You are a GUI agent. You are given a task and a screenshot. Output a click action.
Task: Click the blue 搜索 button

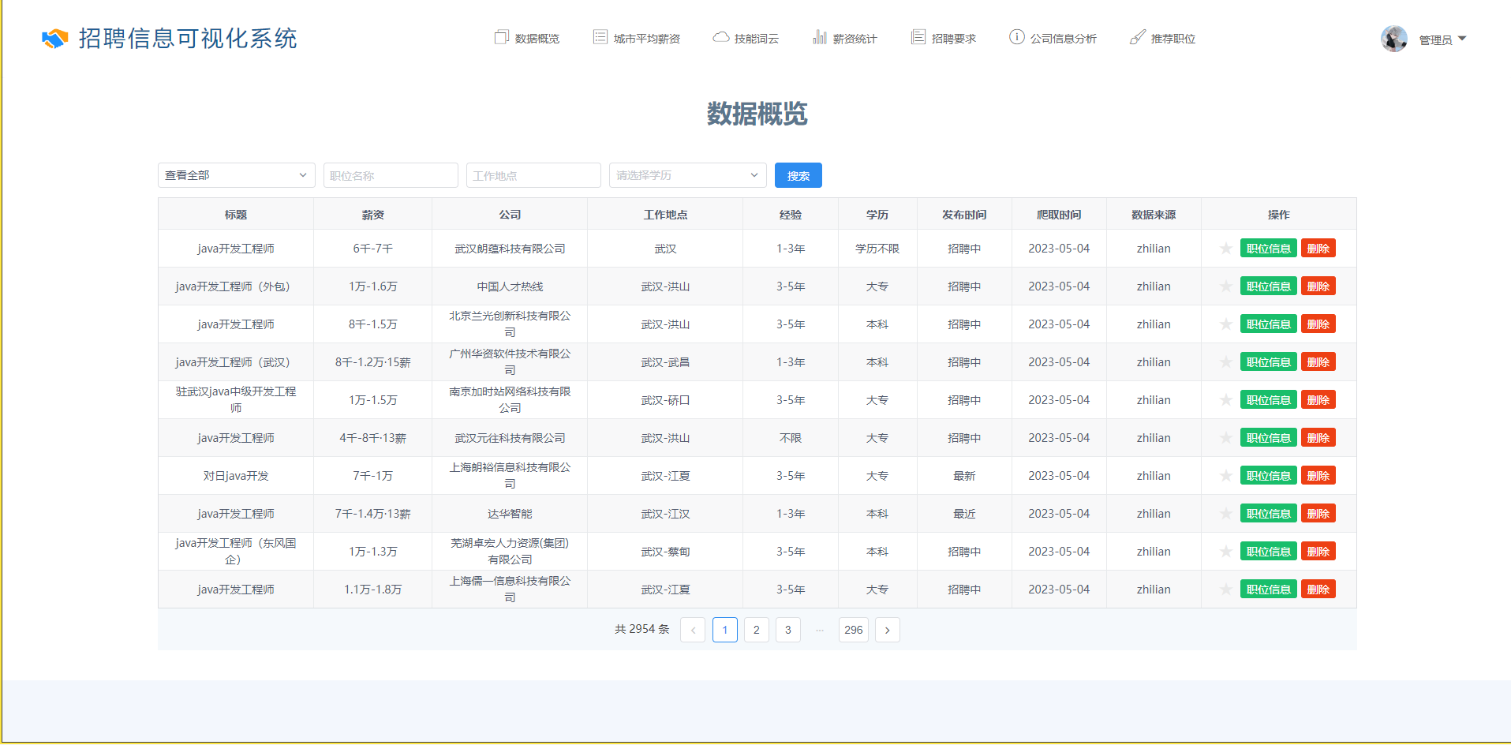point(799,175)
